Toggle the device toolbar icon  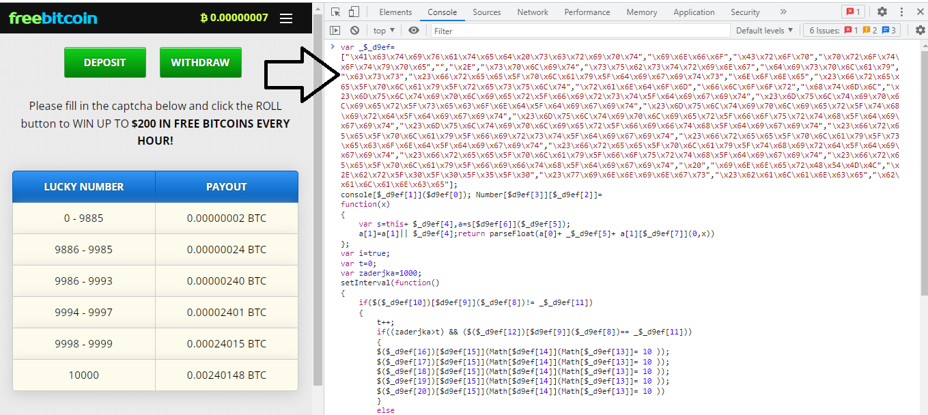(354, 12)
